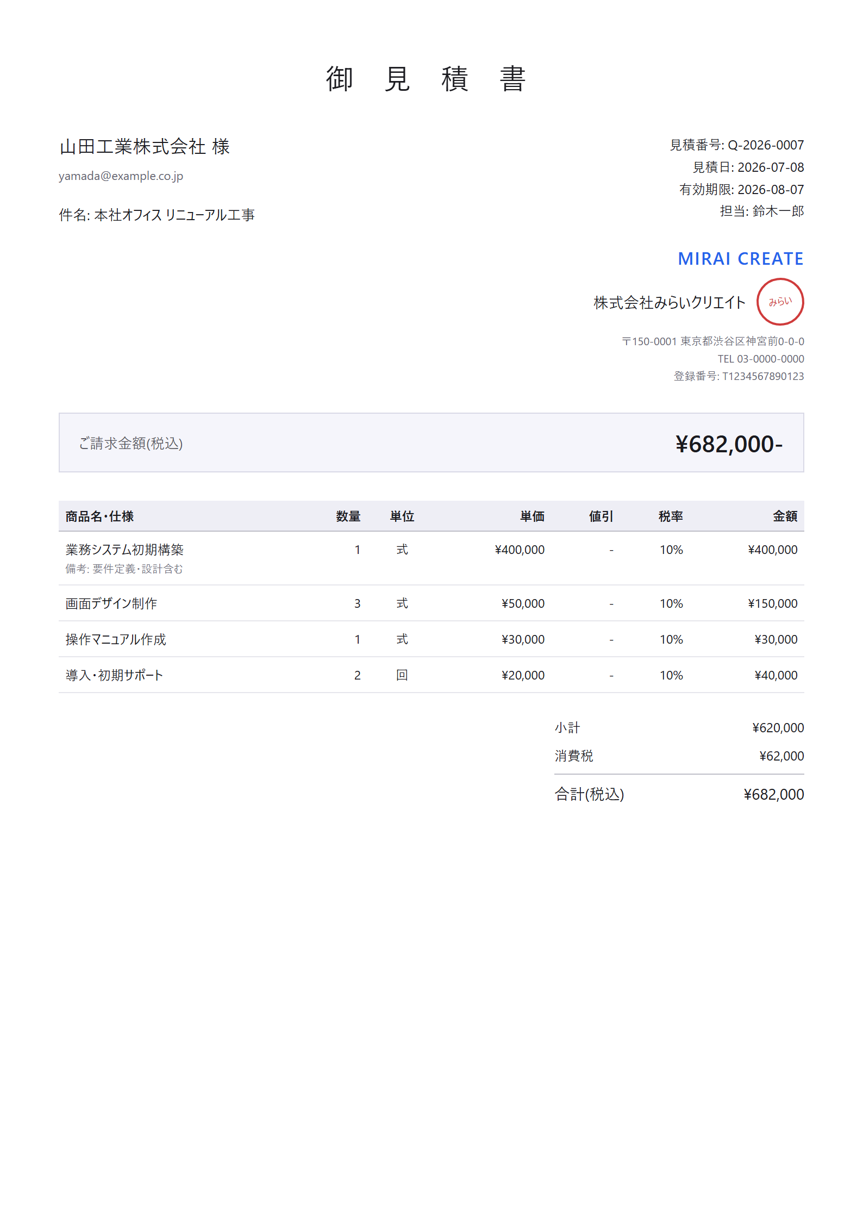Click the 税率 column header
Viewport: 863px width, 1221px height.
(671, 516)
